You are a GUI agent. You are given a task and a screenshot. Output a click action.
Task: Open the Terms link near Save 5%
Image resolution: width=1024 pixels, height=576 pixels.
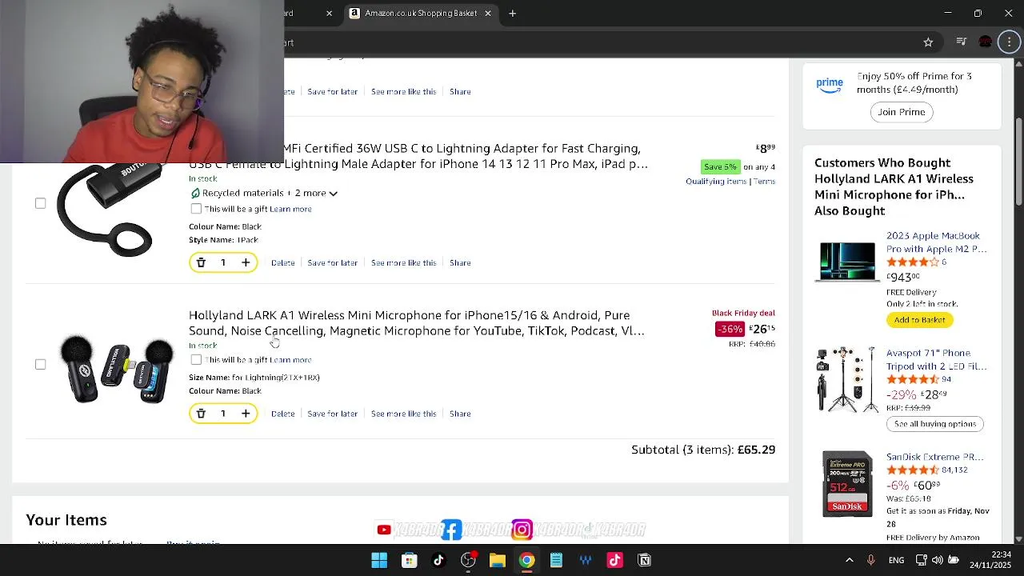pos(764,182)
